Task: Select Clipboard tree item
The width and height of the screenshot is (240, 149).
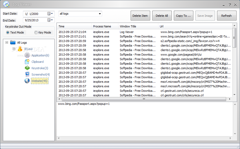Action: pos(38,62)
